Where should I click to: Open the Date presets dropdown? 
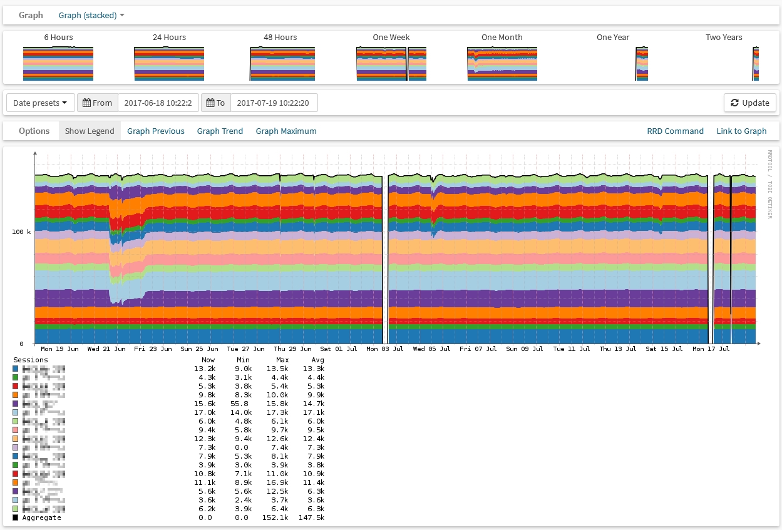tap(40, 103)
